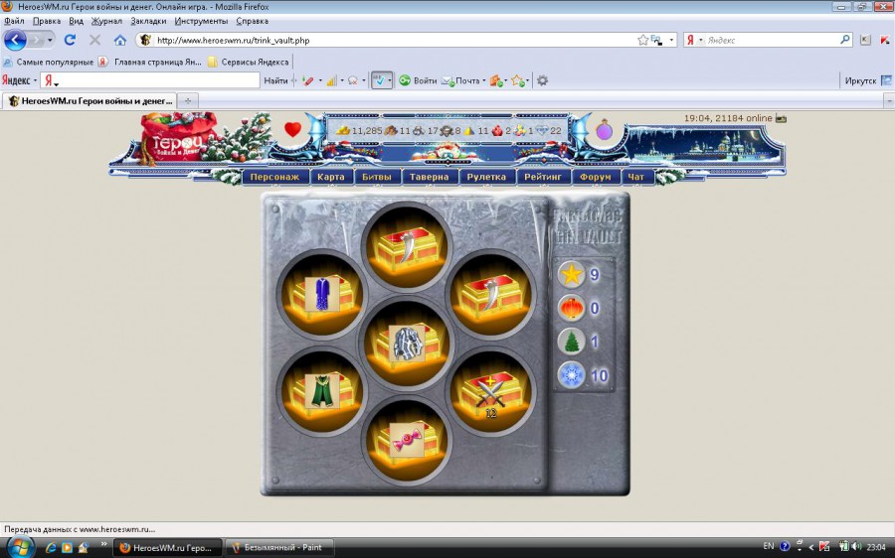The image size is (895, 558).
Task: Click Войти on the Yandex toolbar
Action: tap(419, 81)
